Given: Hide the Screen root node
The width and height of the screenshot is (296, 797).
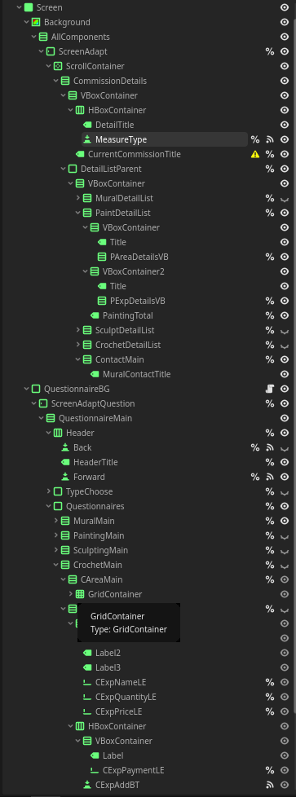Looking at the screenshot, I should click(285, 7).
